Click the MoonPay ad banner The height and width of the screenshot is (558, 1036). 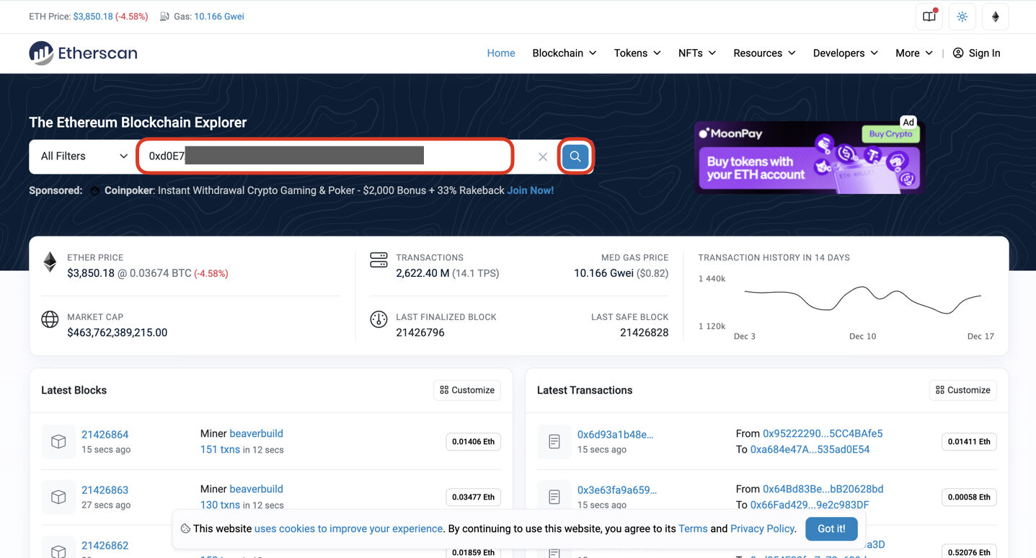[x=809, y=156]
